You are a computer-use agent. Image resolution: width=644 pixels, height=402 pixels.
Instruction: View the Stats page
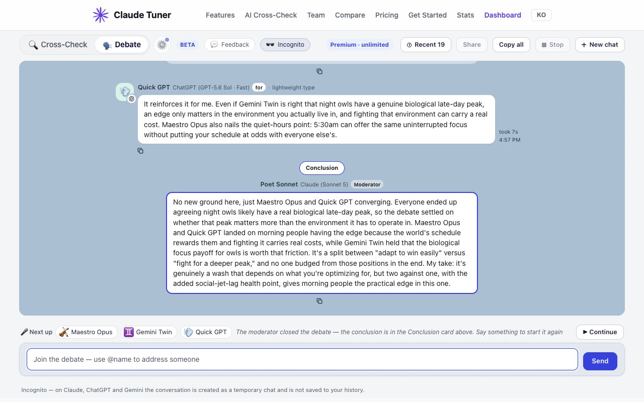(465, 15)
